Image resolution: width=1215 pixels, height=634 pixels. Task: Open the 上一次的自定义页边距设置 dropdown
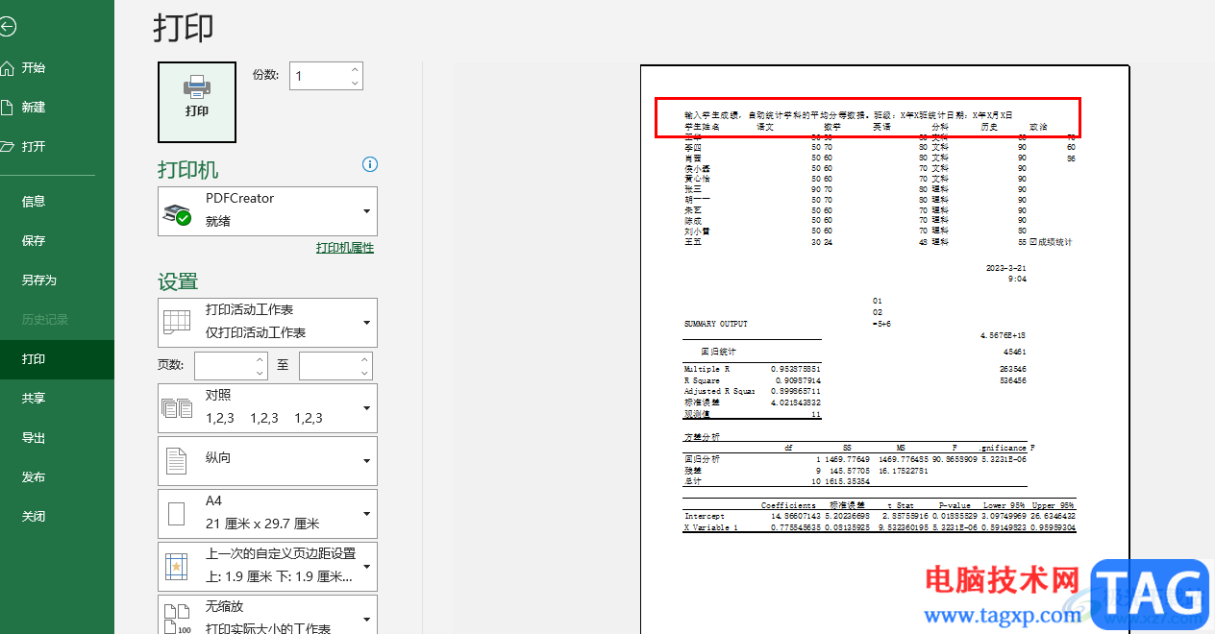coord(267,566)
